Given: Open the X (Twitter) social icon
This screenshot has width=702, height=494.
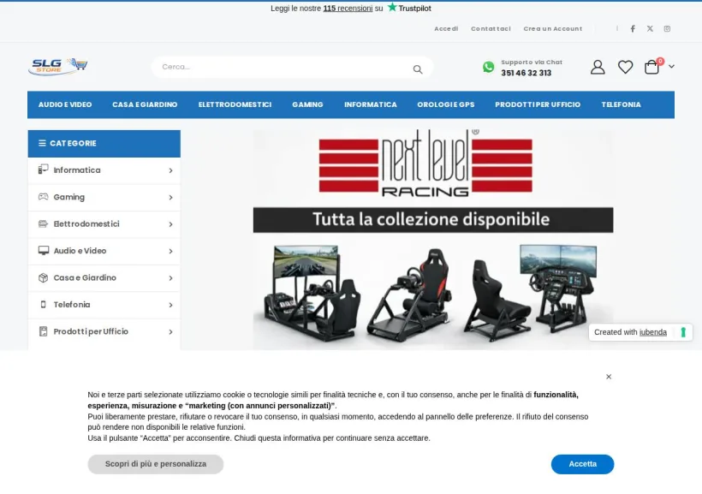Looking at the screenshot, I should (650, 28).
